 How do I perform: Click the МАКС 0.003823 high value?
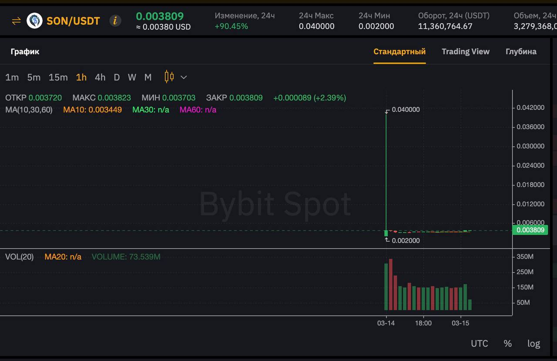101,98
